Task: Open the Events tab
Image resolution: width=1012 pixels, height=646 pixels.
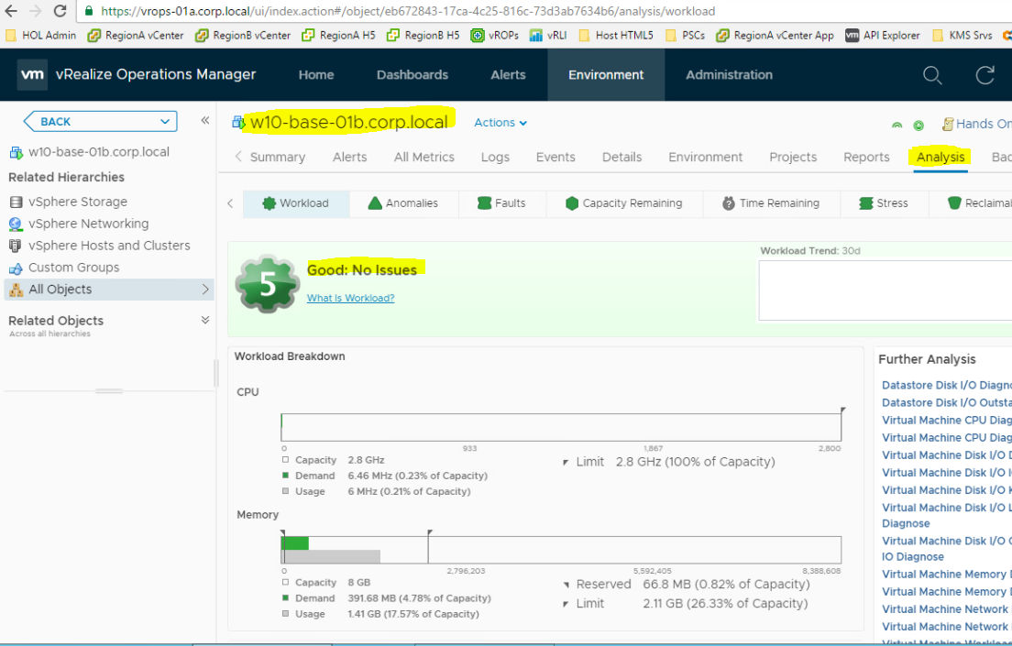Action: 555,157
